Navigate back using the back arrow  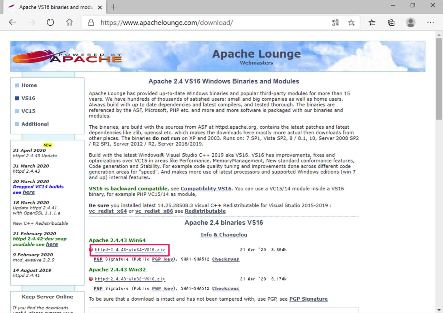[12, 22]
